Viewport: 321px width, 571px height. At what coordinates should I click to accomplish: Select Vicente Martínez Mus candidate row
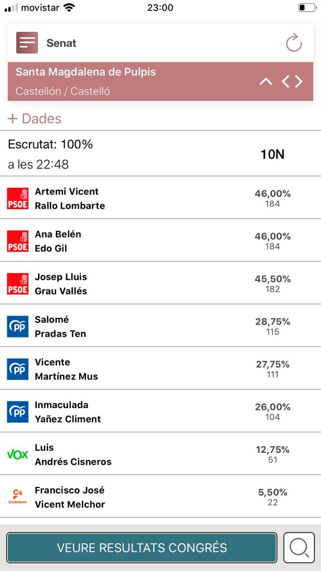[x=160, y=368]
